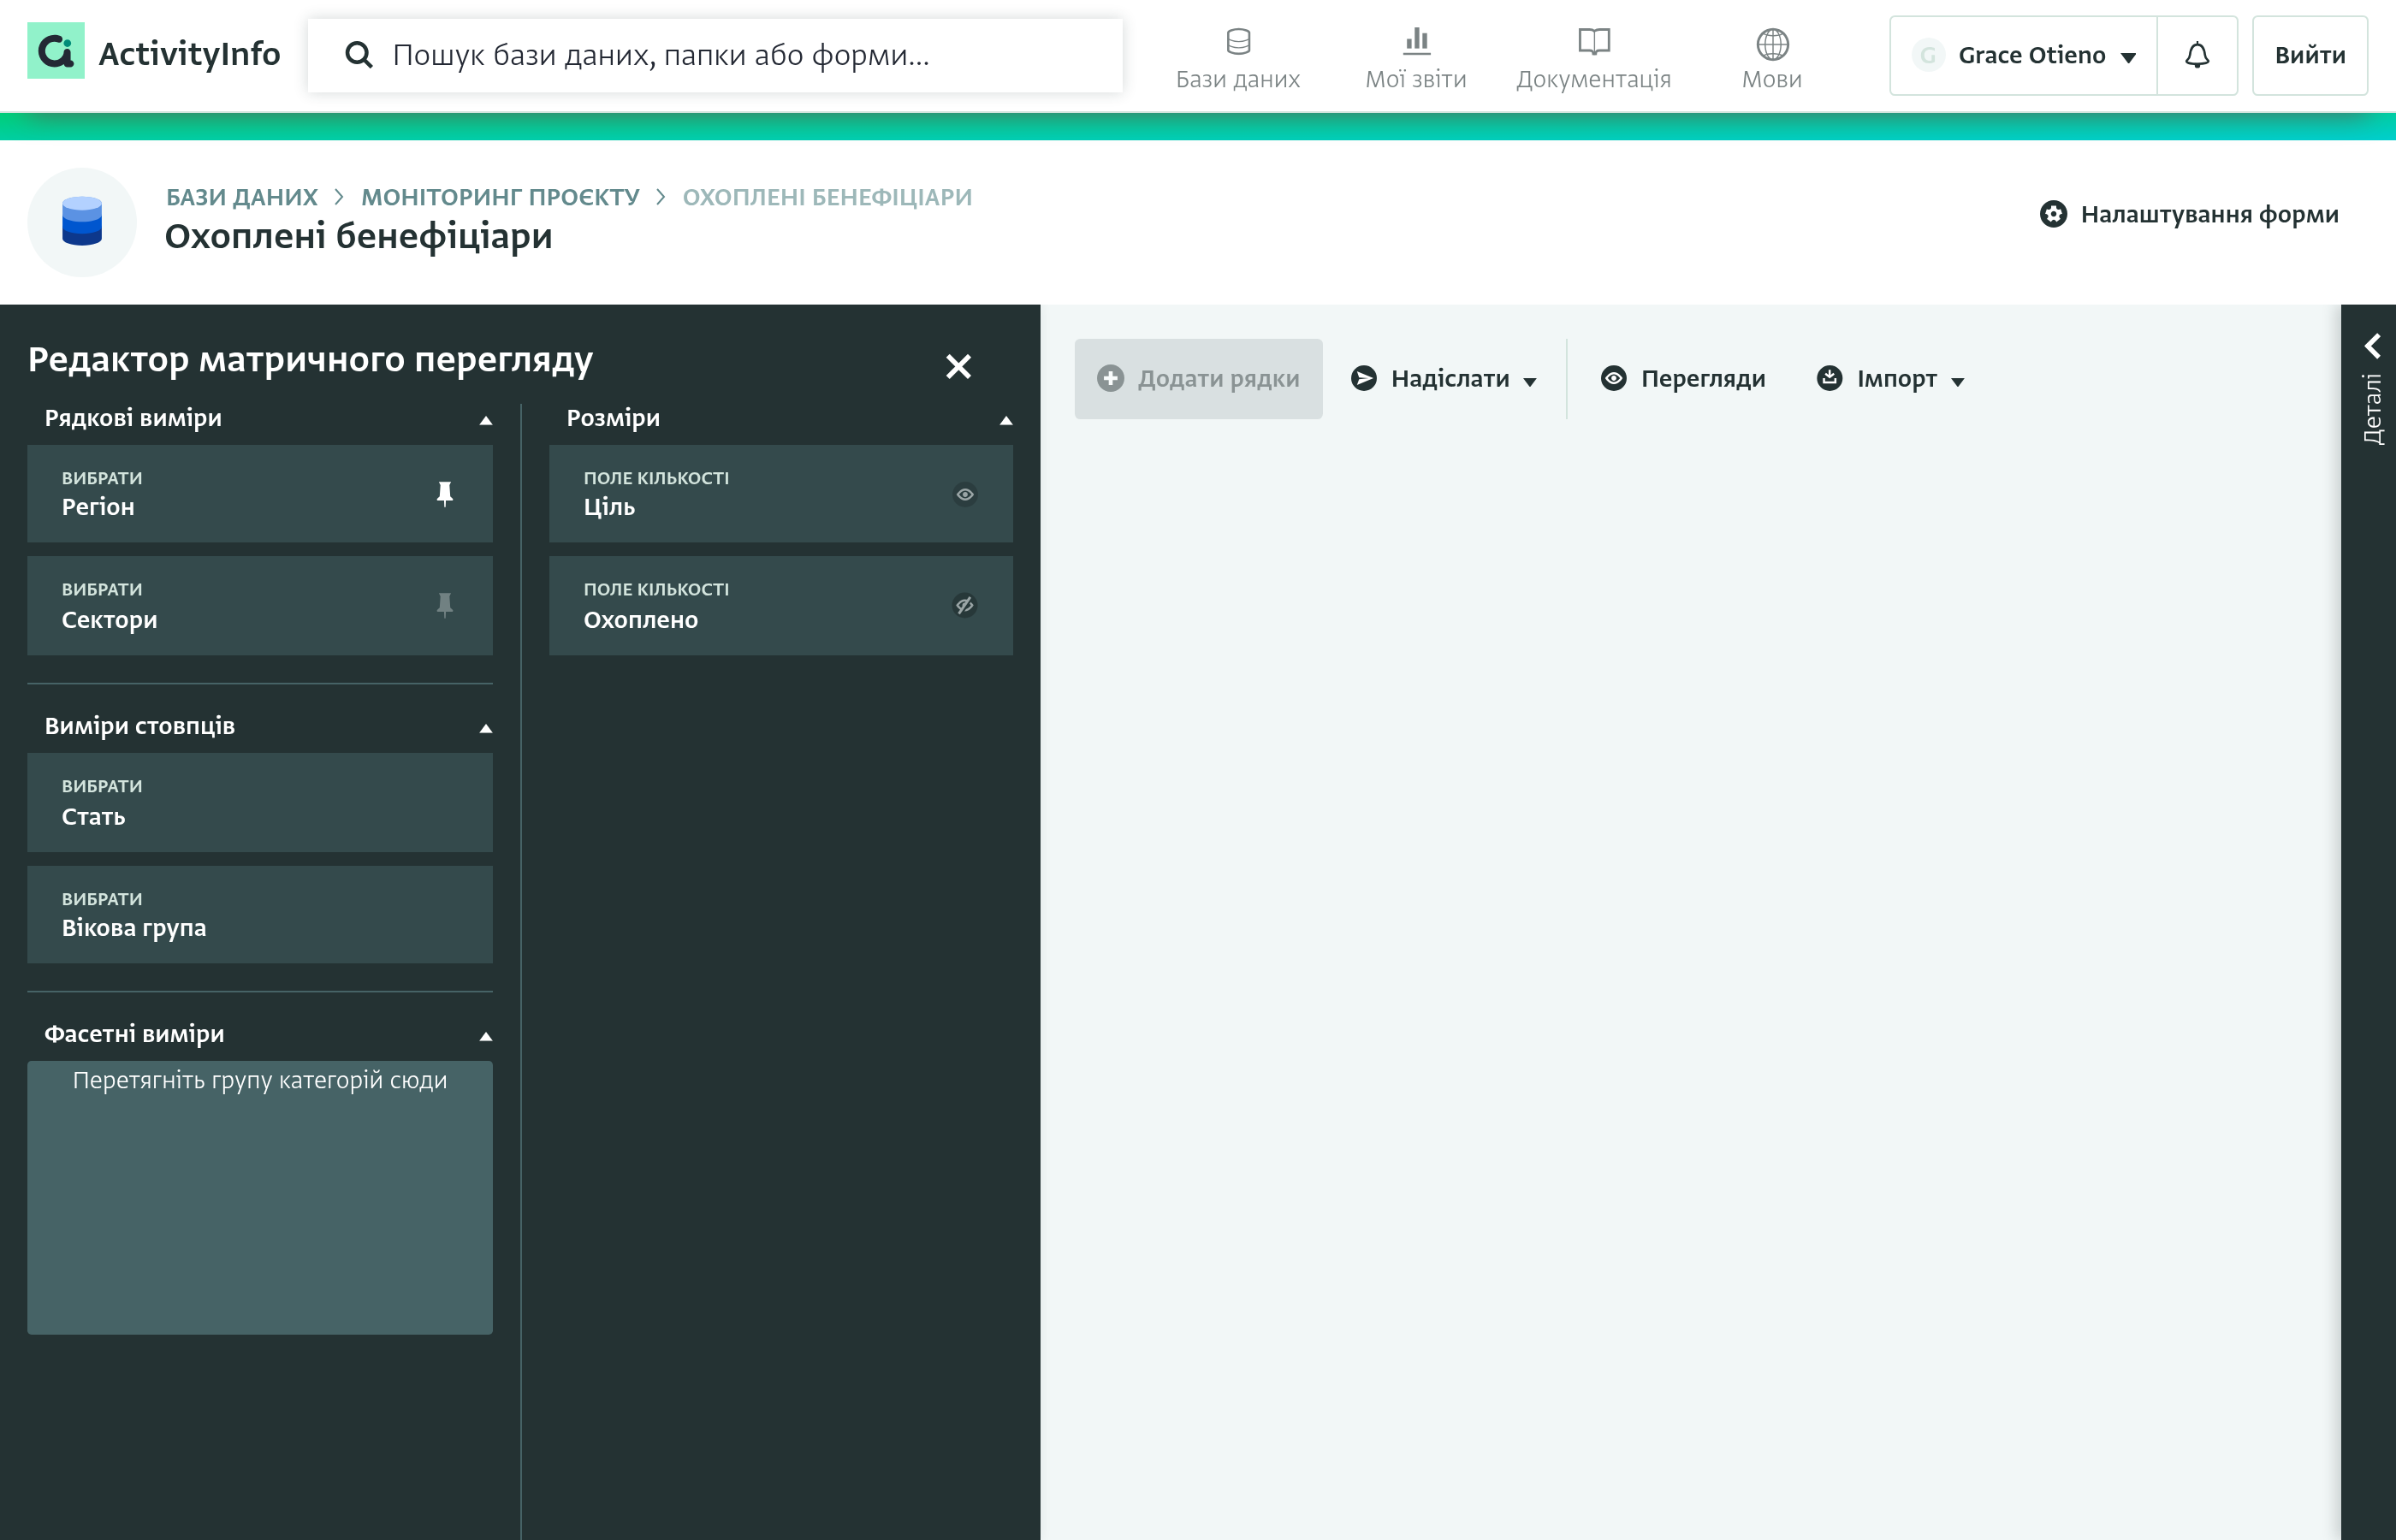The image size is (2396, 1540).
Task: Open the notifications bell
Action: (2196, 55)
